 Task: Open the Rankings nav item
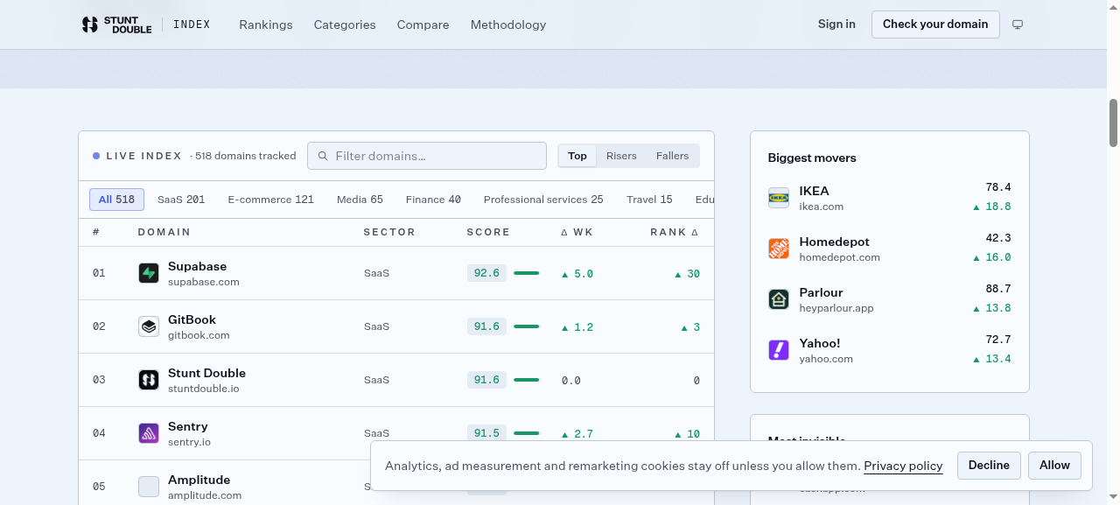click(266, 25)
